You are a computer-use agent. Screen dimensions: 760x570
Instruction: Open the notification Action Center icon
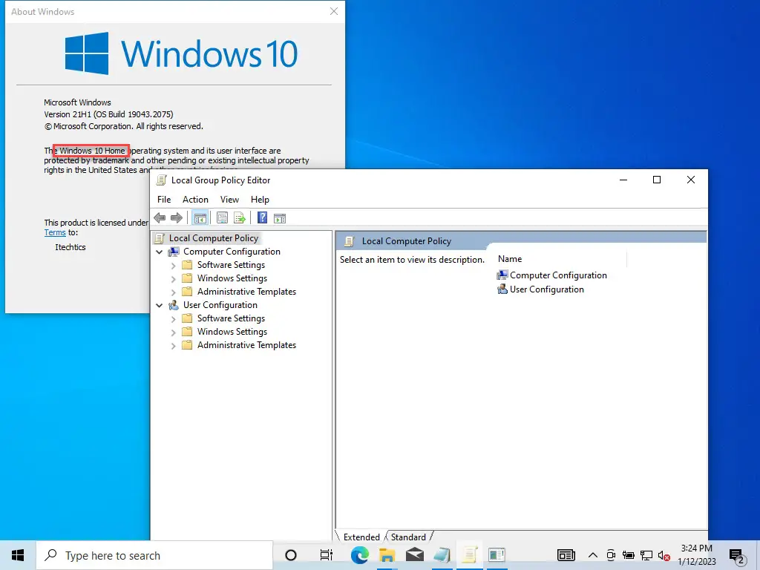[x=737, y=557]
